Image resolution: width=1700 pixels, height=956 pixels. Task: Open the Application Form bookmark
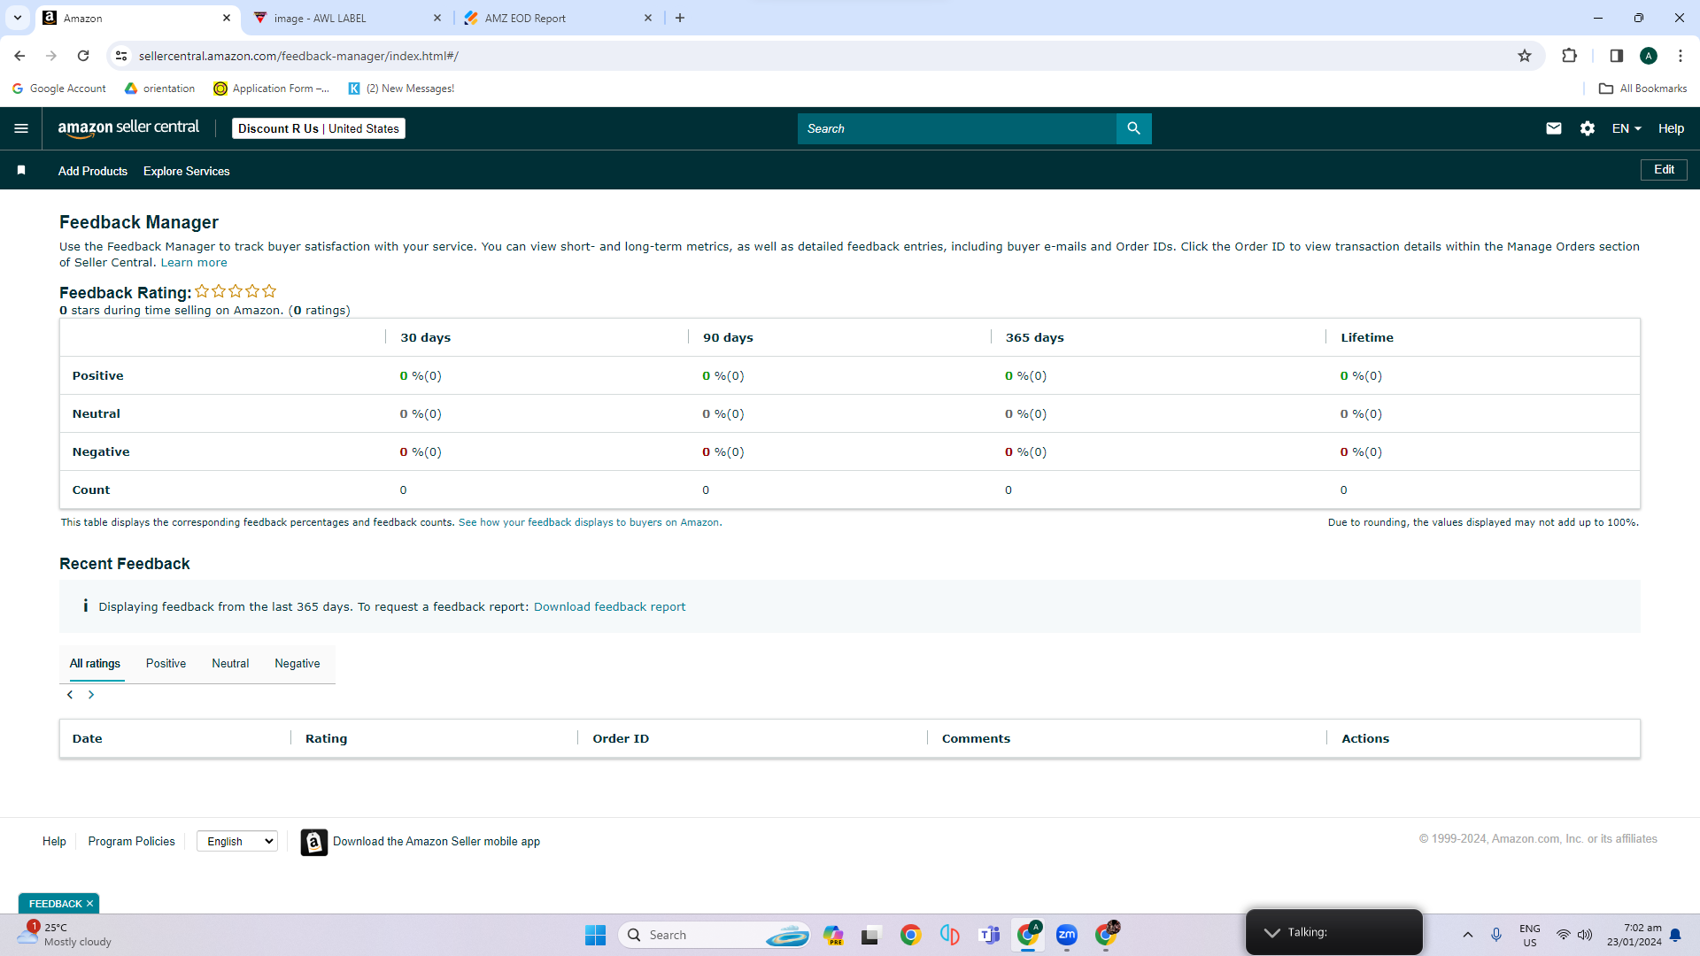[271, 89]
